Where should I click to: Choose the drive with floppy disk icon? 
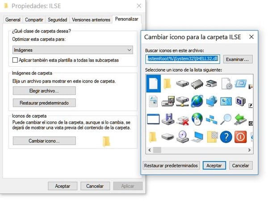click(x=168, y=101)
